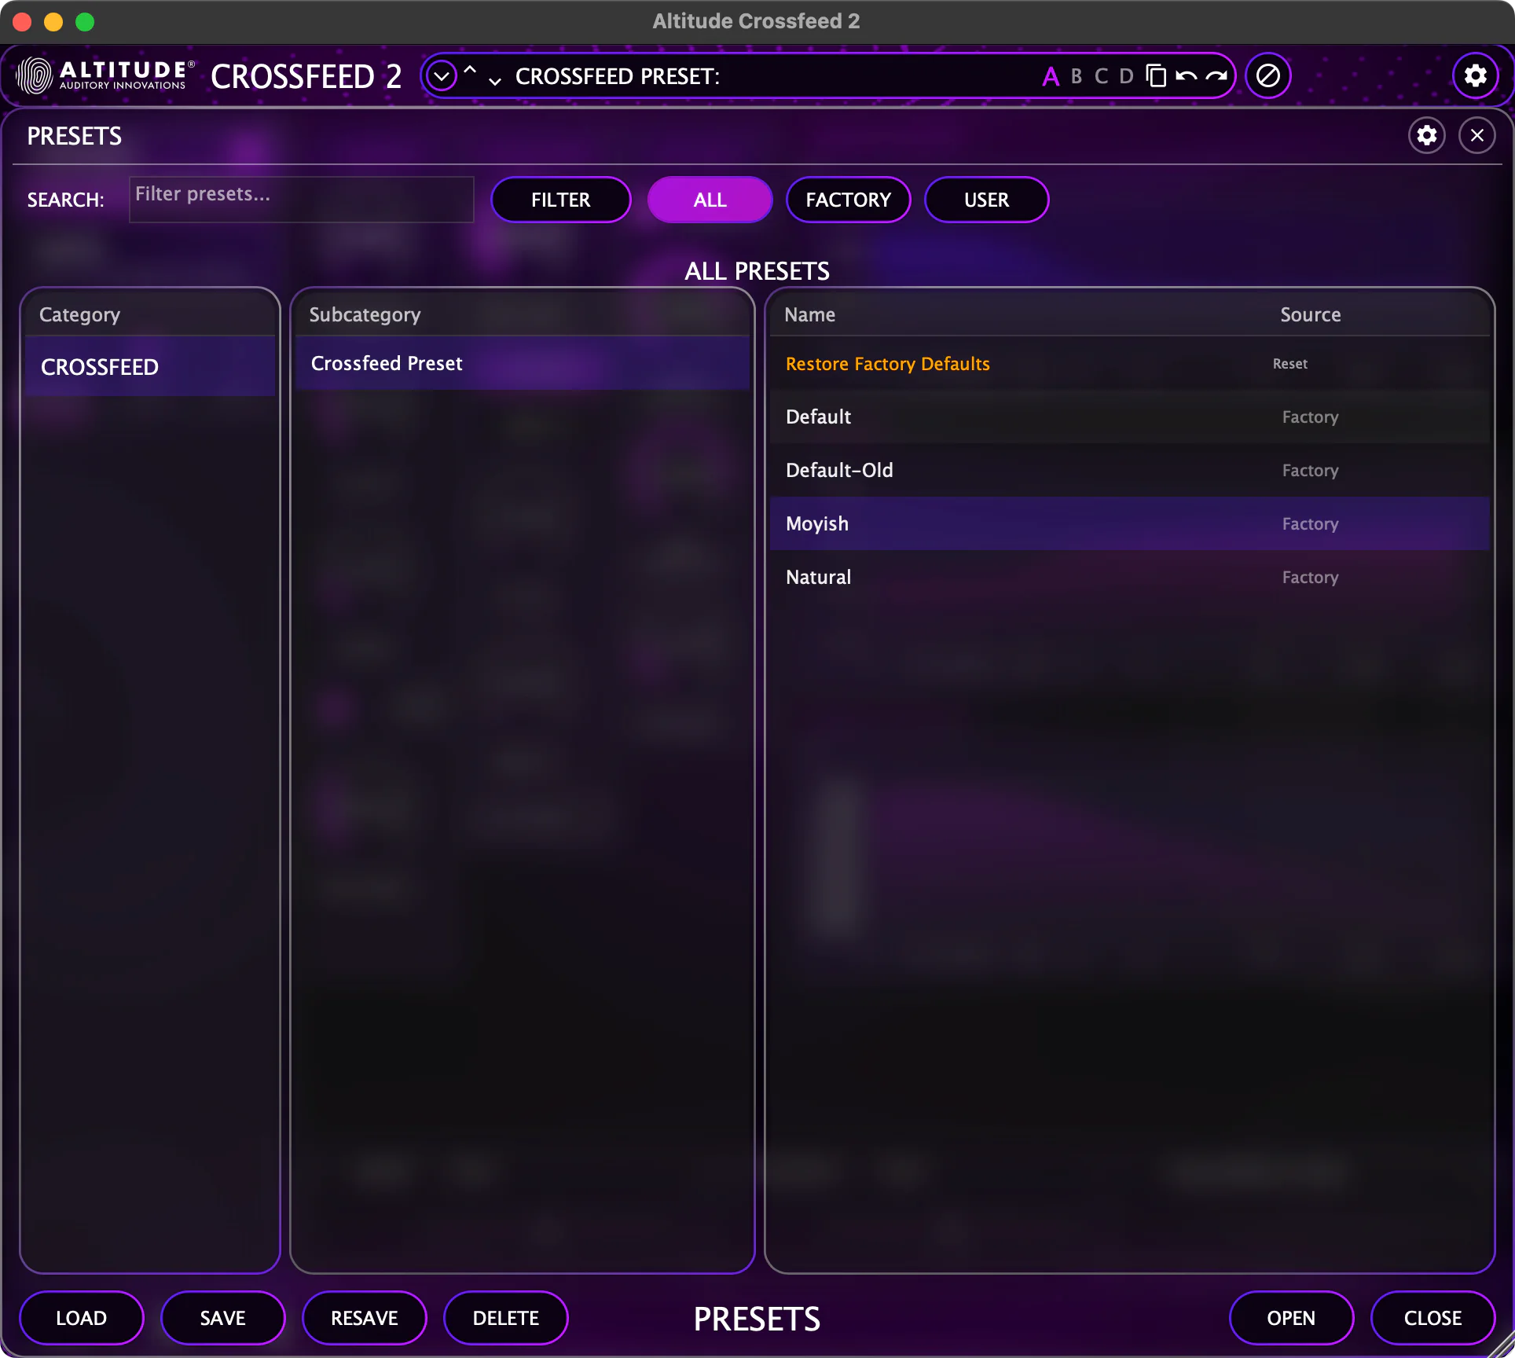Select A/B slot A

pos(1051,76)
